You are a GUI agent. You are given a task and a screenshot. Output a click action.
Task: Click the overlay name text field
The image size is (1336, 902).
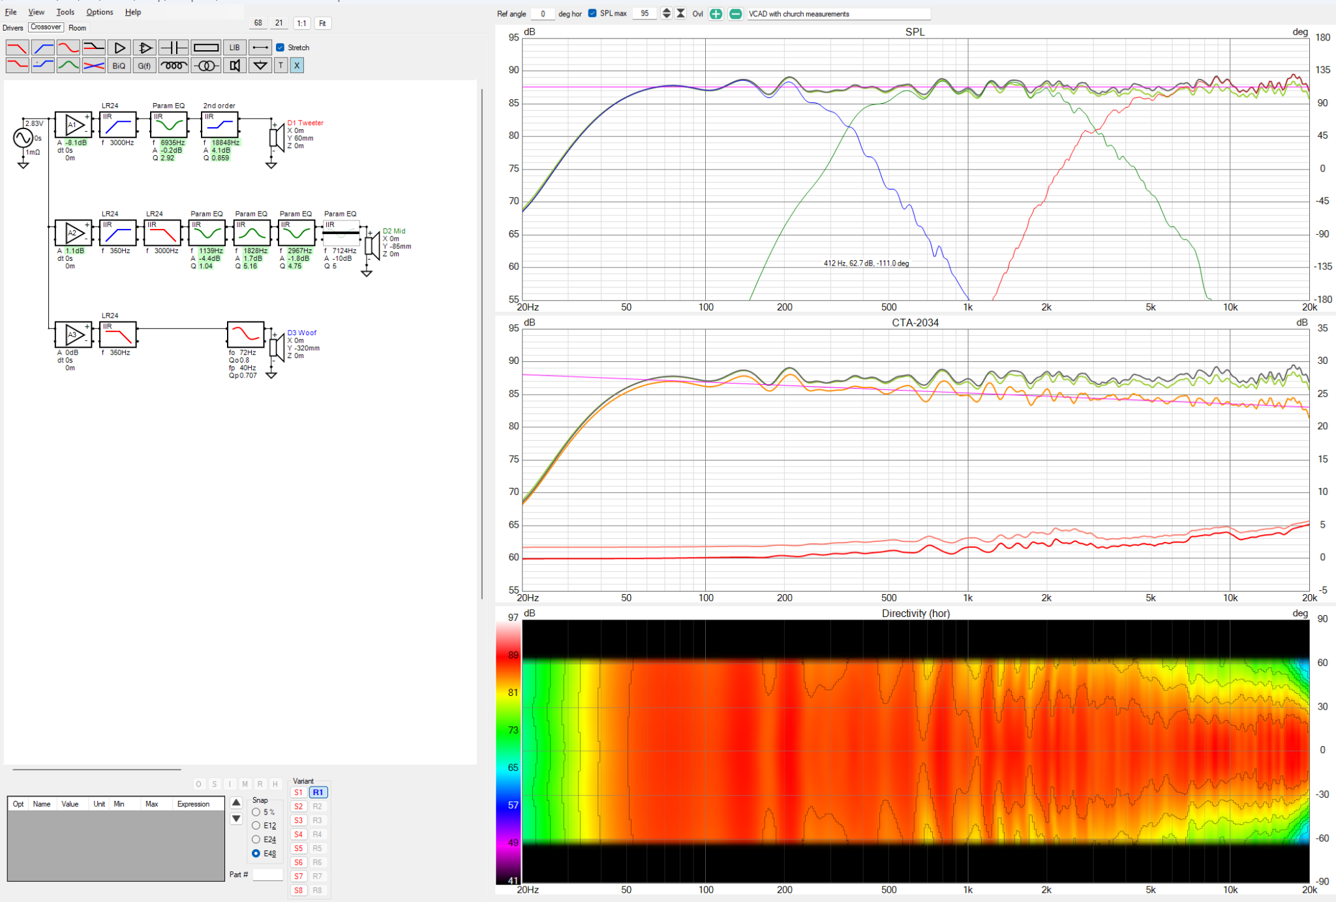838,14
